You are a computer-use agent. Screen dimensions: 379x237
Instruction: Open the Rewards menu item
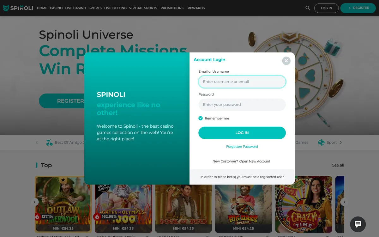pyautogui.click(x=196, y=8)
